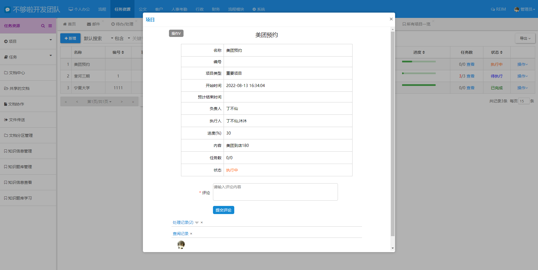538x270 pixels.
Task: Open 个人办公 menu
Action: 79,9
